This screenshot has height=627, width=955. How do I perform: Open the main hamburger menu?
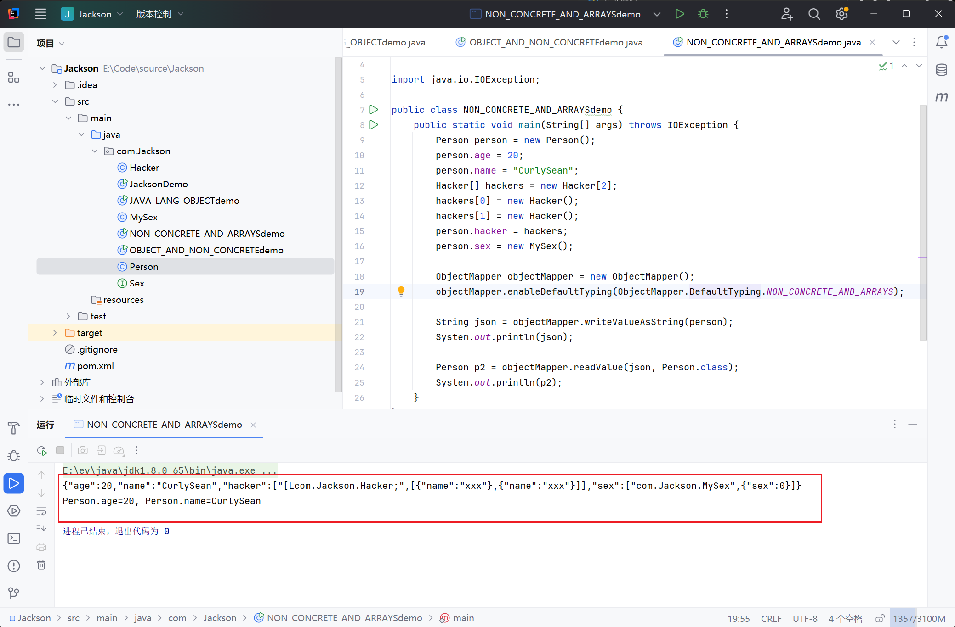(x=40, y=14)
